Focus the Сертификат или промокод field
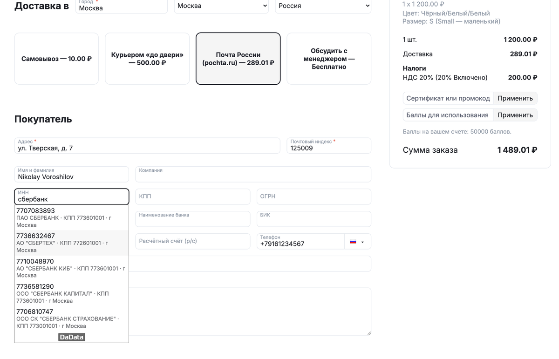Screen dimensions: 559x359 448,98
